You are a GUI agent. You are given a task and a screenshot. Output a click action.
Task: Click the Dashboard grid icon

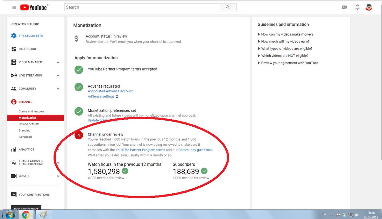click(x=14, y=49)
